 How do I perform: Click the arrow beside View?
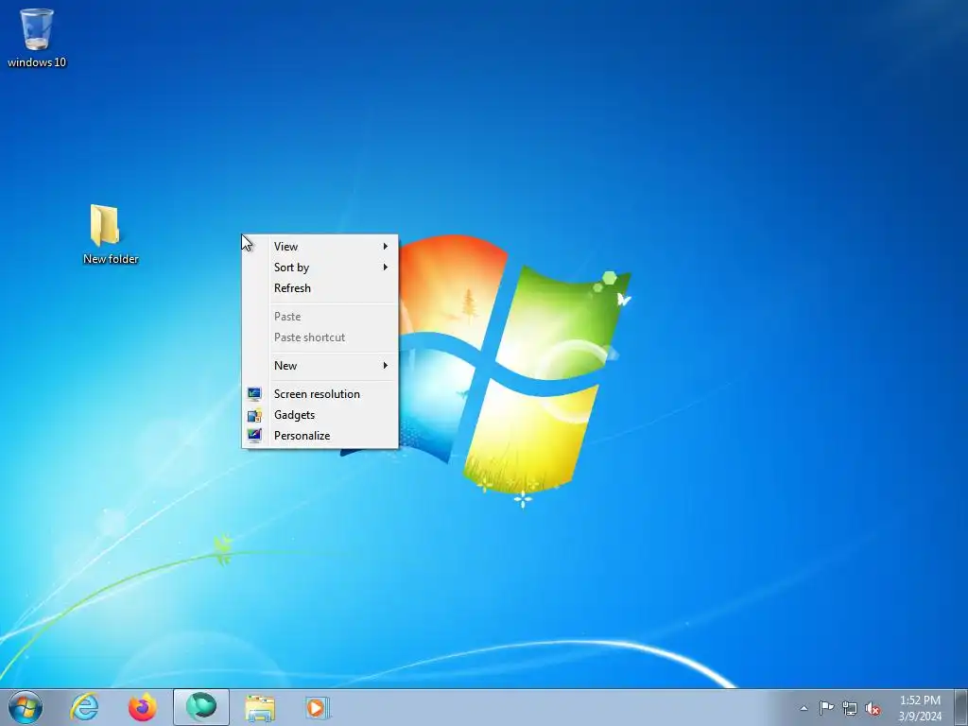(x=386, y=247)
